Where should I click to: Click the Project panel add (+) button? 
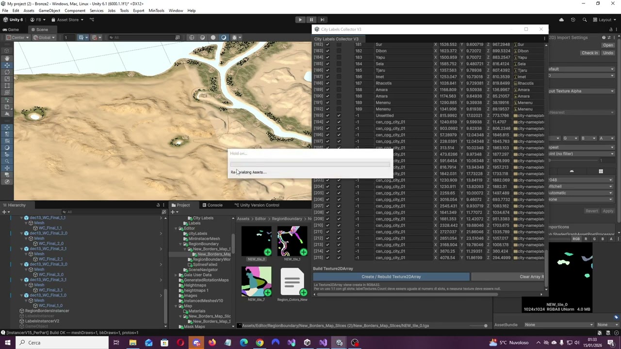[x=173, y=212]
